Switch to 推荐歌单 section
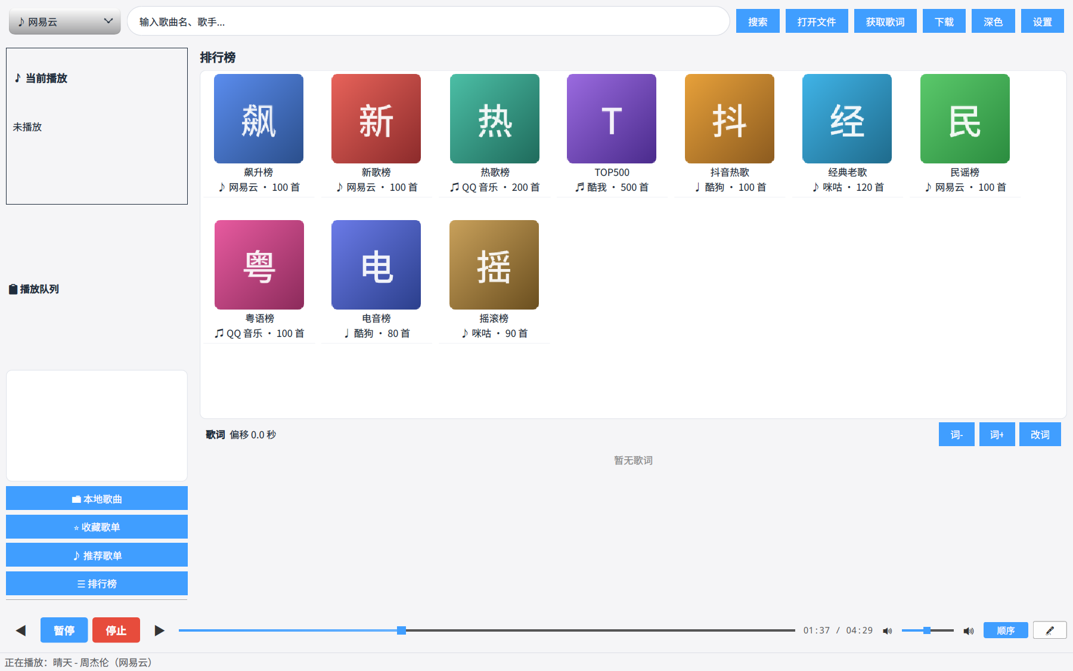The width and height of the screenshot is (1073, 671). (97, 555)
